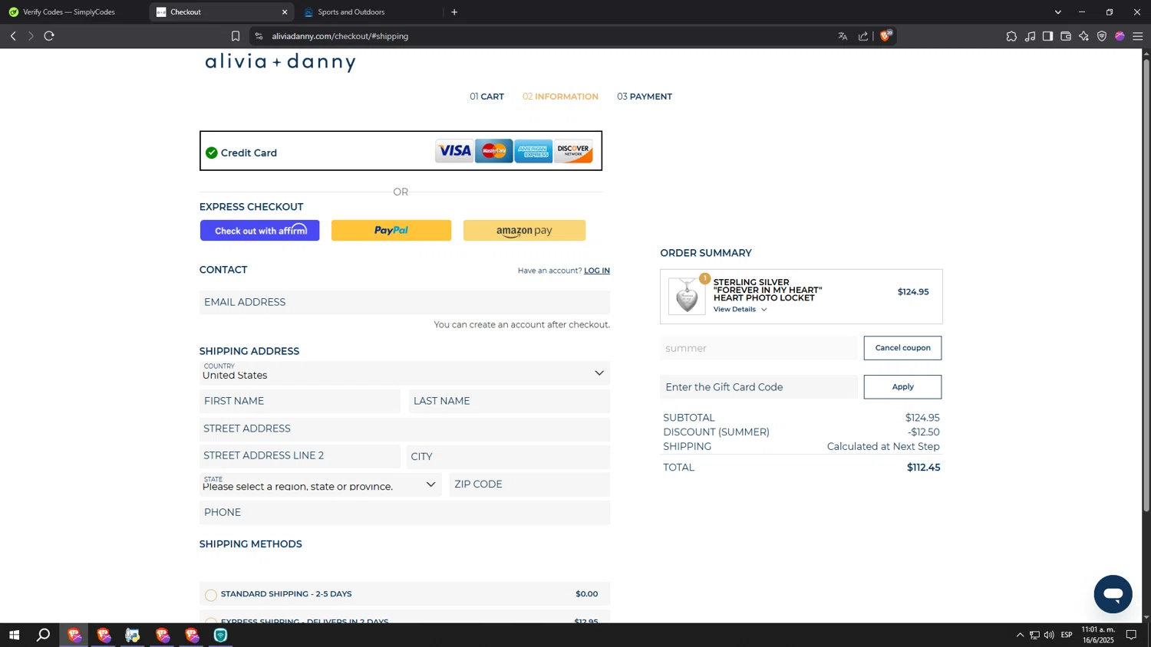Bookmark this page with bookmark icon

coord(236,36)
